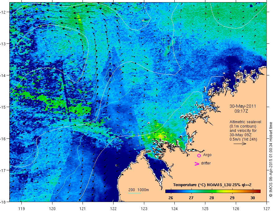Click the '09:17Z' time label
The width and height of the screenshot is (273, 211).
(x=241, y=111)
